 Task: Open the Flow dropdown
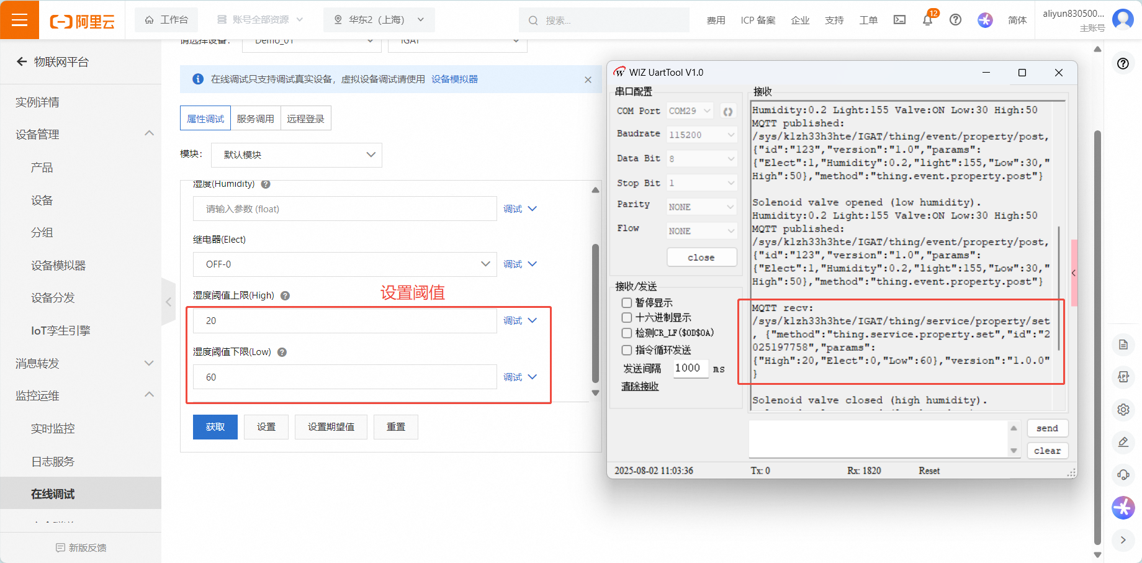tap(702, 231)
